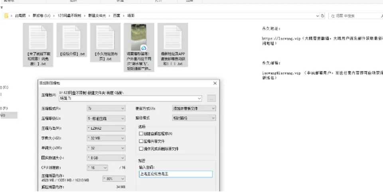This screenshot has width=383, height=192.
Task: Select the 【论坛介绍】.txt file icon
Action: pos(71,37)
